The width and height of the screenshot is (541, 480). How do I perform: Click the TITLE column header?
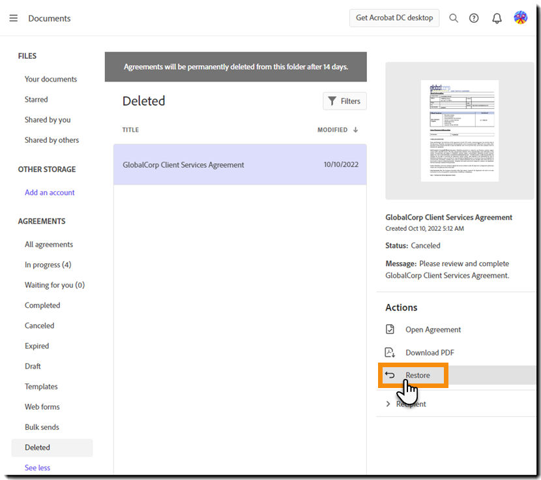tap(130, 130)
